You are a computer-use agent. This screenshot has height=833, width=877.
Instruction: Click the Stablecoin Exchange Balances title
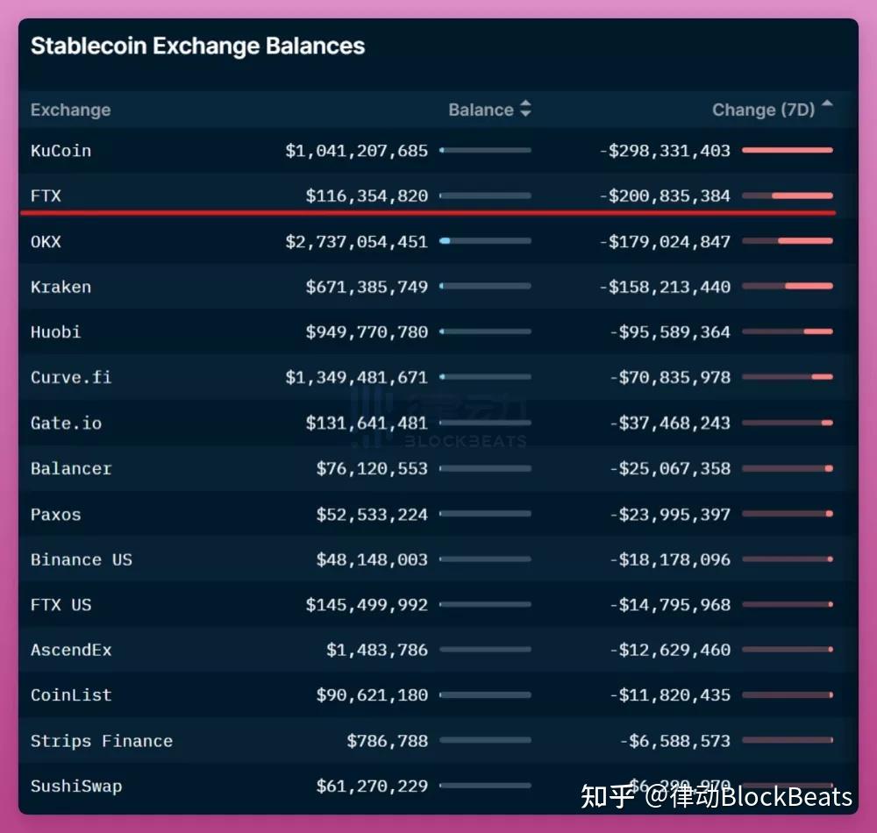[197, 46]
